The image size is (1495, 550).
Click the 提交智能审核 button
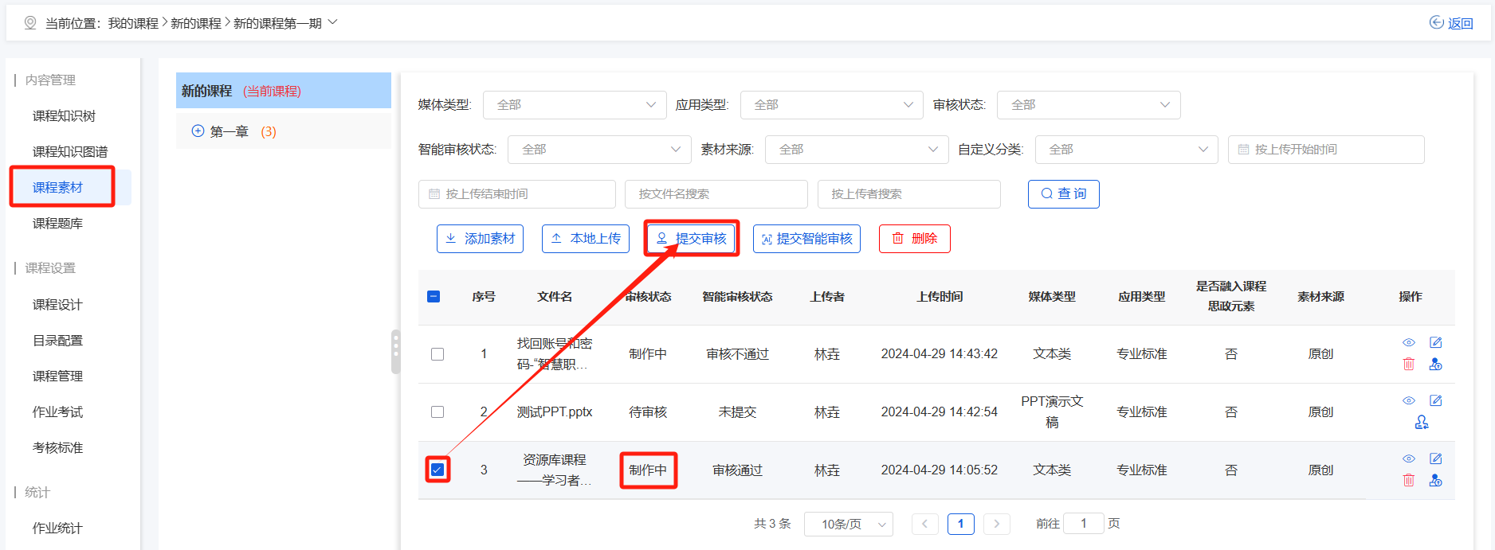coord(806,239)
